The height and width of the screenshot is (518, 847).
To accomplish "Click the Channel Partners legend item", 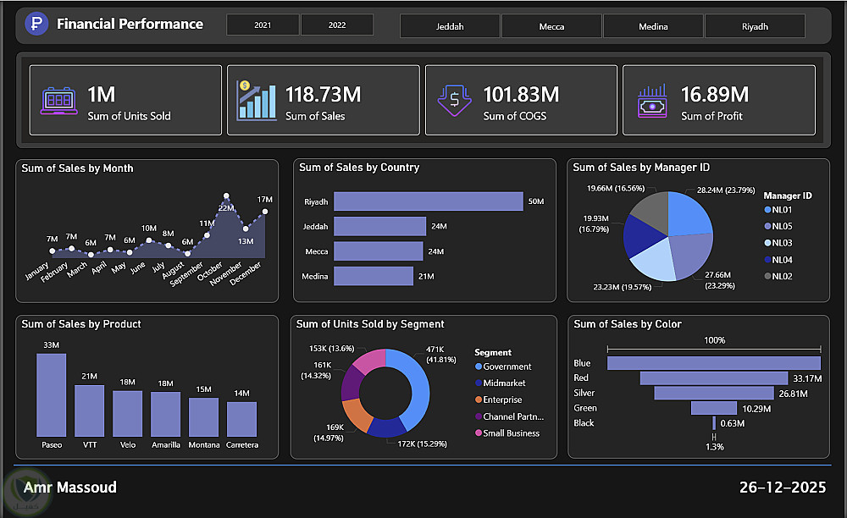I will coord(509,416).
